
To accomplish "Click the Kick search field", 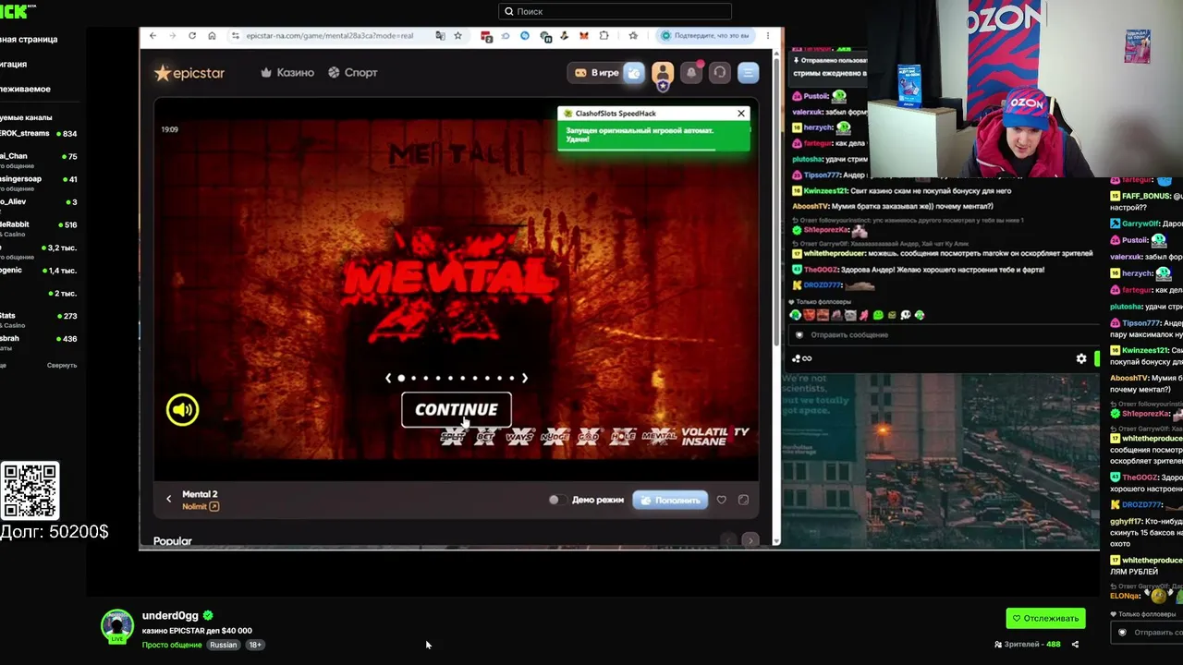I will click(x=615, y=11).
